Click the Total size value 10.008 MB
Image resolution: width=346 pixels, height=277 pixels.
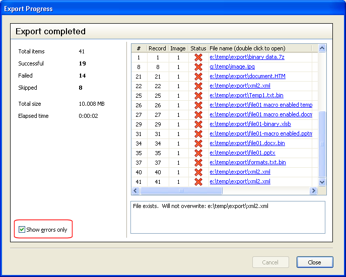[x=92, y=104]
